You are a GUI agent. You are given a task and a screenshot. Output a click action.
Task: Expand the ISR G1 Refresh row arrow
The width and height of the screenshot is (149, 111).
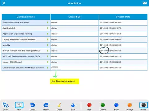tap(48, 51)
